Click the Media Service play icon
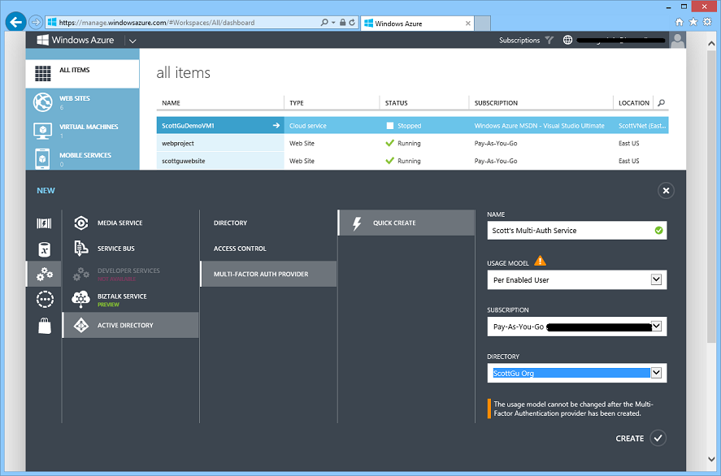Screen dimensions: 721x476 tap(81, 223)
